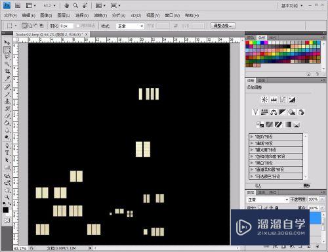Select the Blur tool
328x252 pixels.
click(7, 131)
